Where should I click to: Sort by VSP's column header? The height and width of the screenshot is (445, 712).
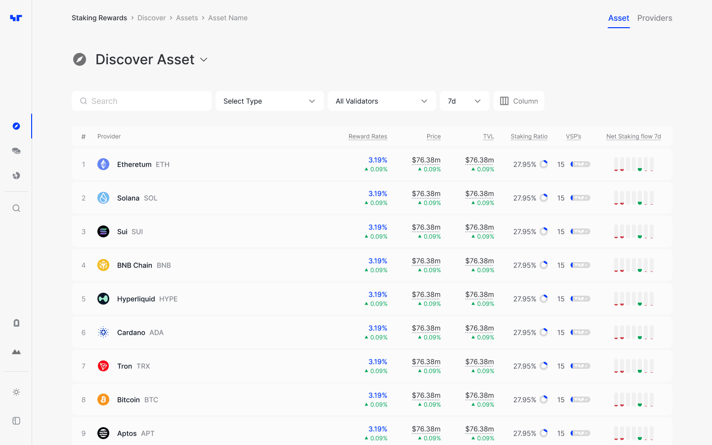pyautogui.click(x=574, y=136)
